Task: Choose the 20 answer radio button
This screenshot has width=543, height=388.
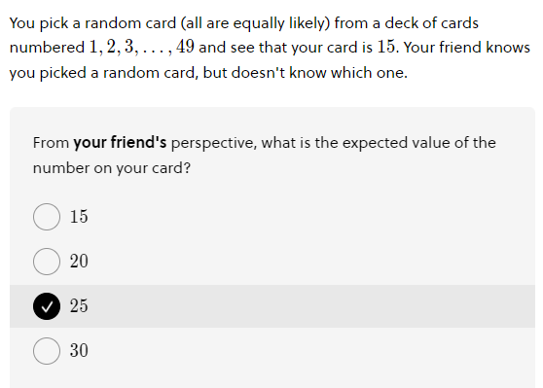Action: (47, 262)
